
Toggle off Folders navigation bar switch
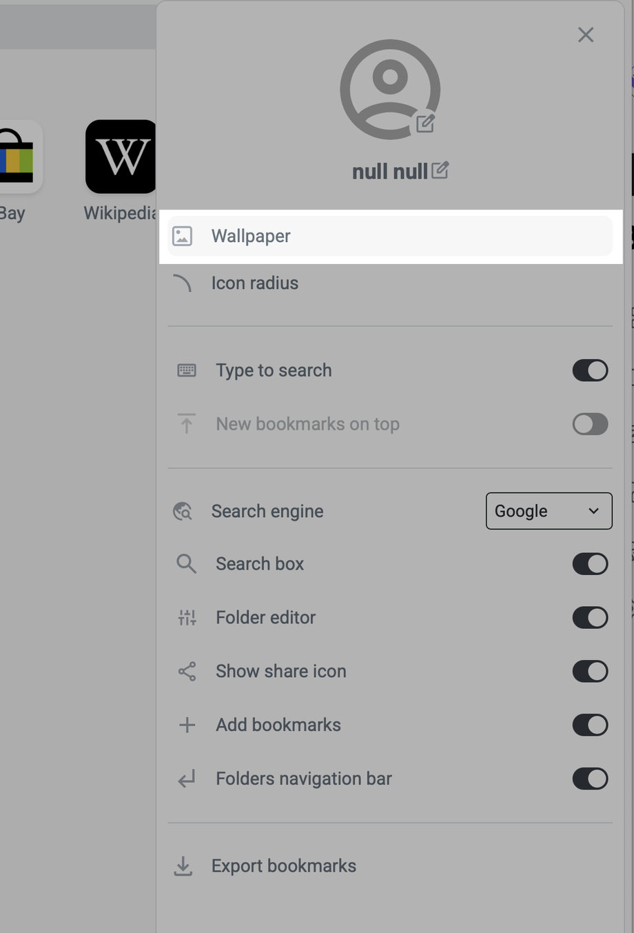pyautogui.click(x=590, y=779)
